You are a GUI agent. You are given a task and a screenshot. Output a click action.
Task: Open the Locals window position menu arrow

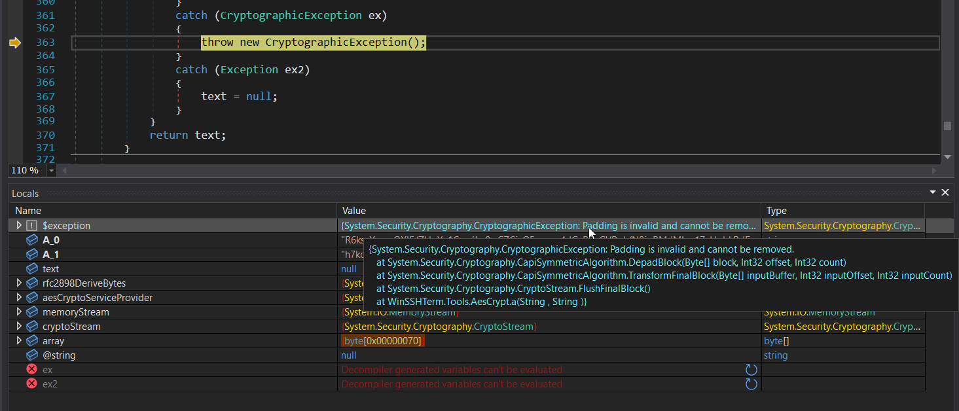(933, 193)
